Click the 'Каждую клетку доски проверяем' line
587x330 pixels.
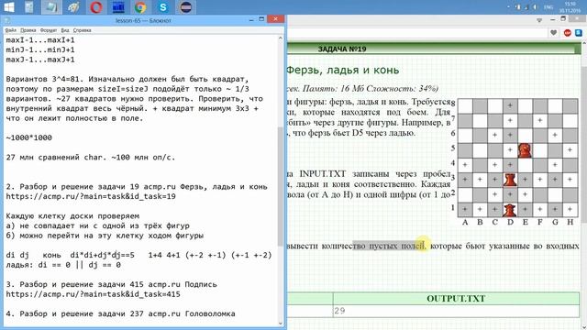72,216
